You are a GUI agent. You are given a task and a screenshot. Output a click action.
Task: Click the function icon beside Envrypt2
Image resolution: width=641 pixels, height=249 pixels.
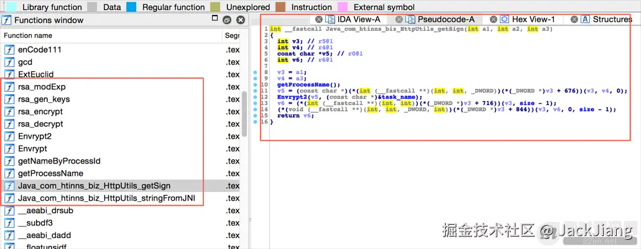(9, 136)
